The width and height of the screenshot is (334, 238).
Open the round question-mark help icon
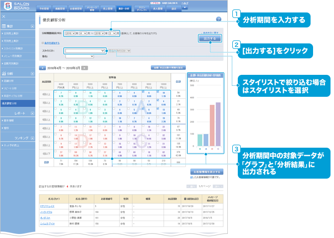point(218,19)
